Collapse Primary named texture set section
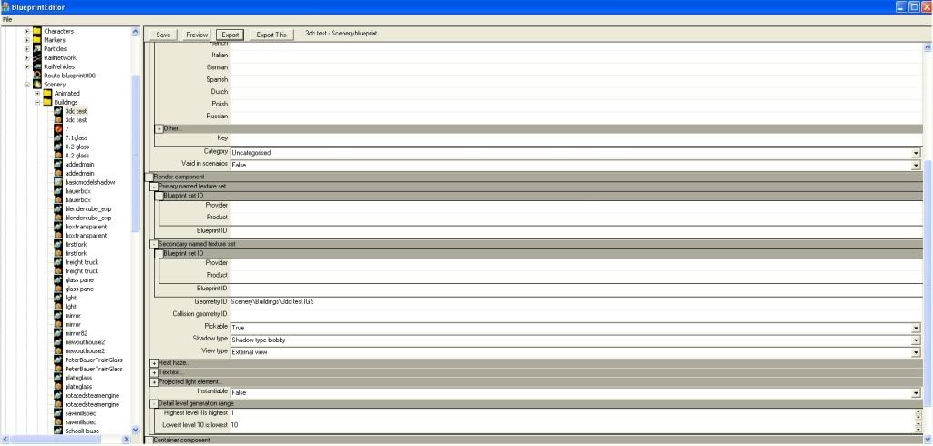Image resolution: width=933 pixels, height=446 pixels. point(154,186)
